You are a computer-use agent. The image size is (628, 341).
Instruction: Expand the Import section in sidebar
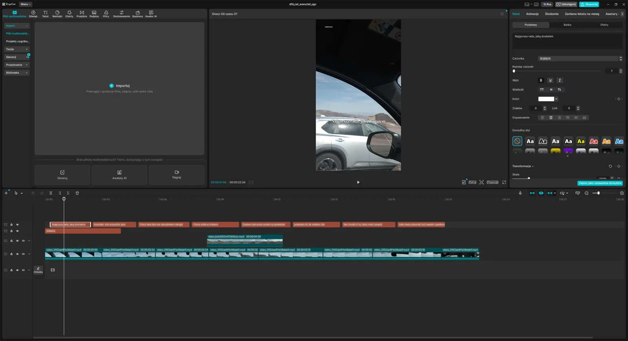point(17,26)
